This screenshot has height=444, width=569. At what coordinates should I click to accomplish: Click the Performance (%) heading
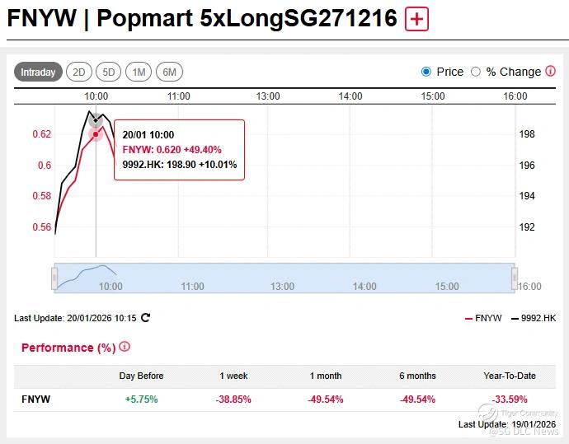coord(68,348)
